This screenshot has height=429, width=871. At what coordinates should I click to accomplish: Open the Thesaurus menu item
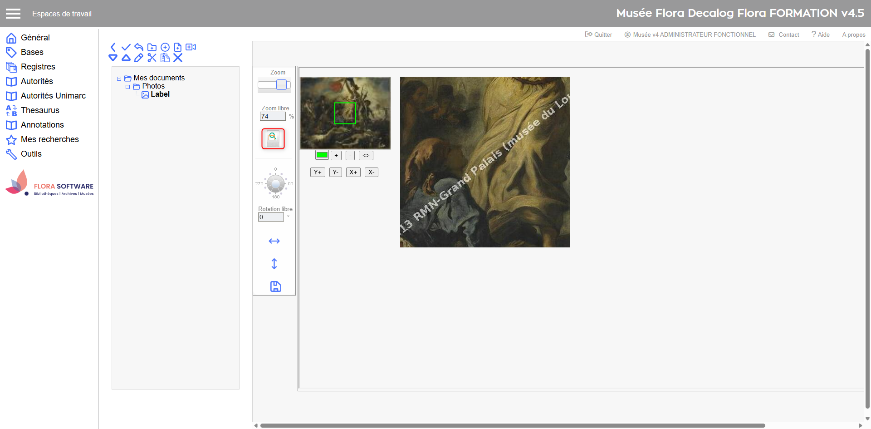[40, 110]
